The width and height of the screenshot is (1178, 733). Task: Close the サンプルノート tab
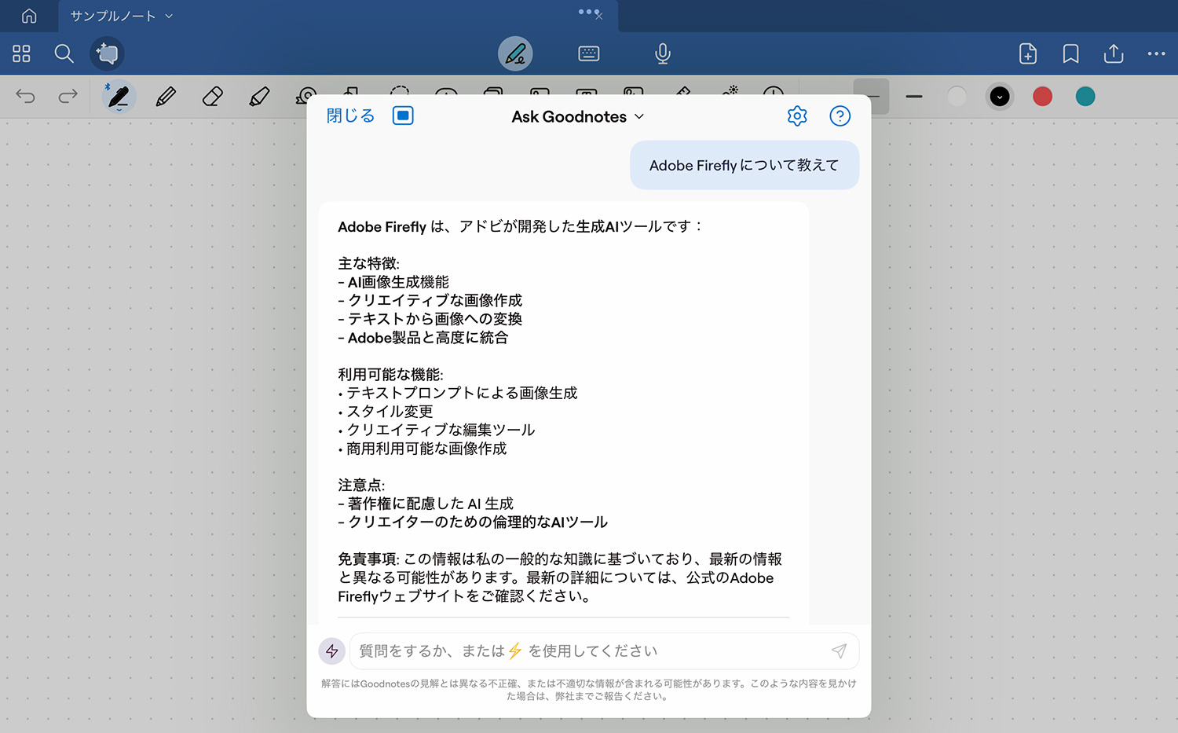598,16
